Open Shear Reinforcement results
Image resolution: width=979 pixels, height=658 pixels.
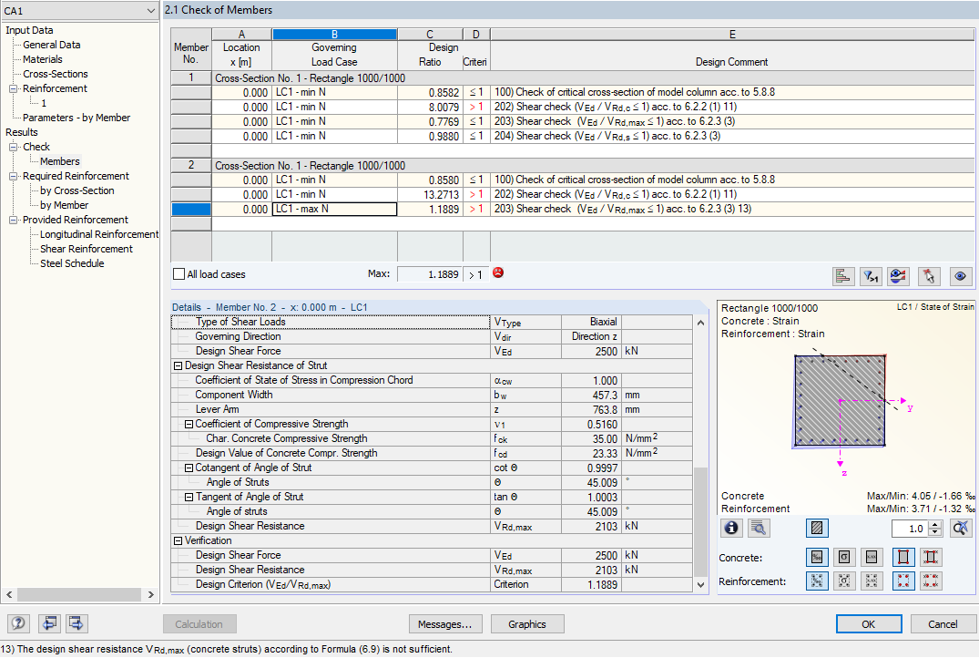(87, 249)
